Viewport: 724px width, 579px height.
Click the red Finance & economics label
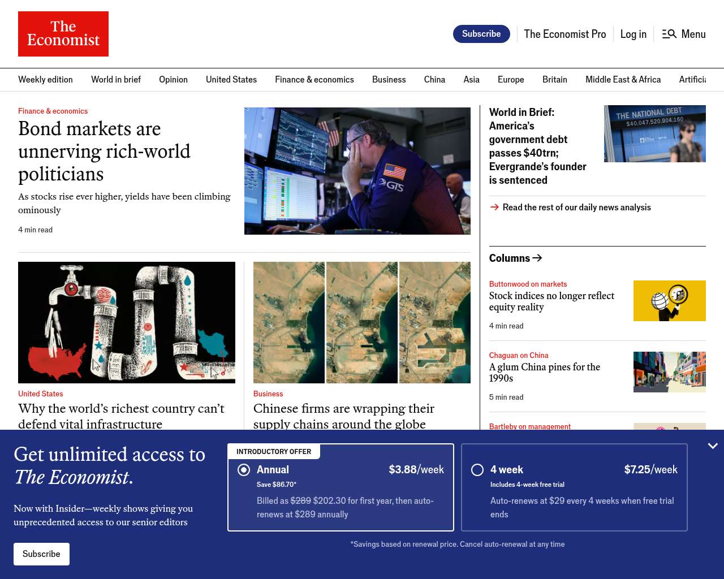tap(53, 111)
